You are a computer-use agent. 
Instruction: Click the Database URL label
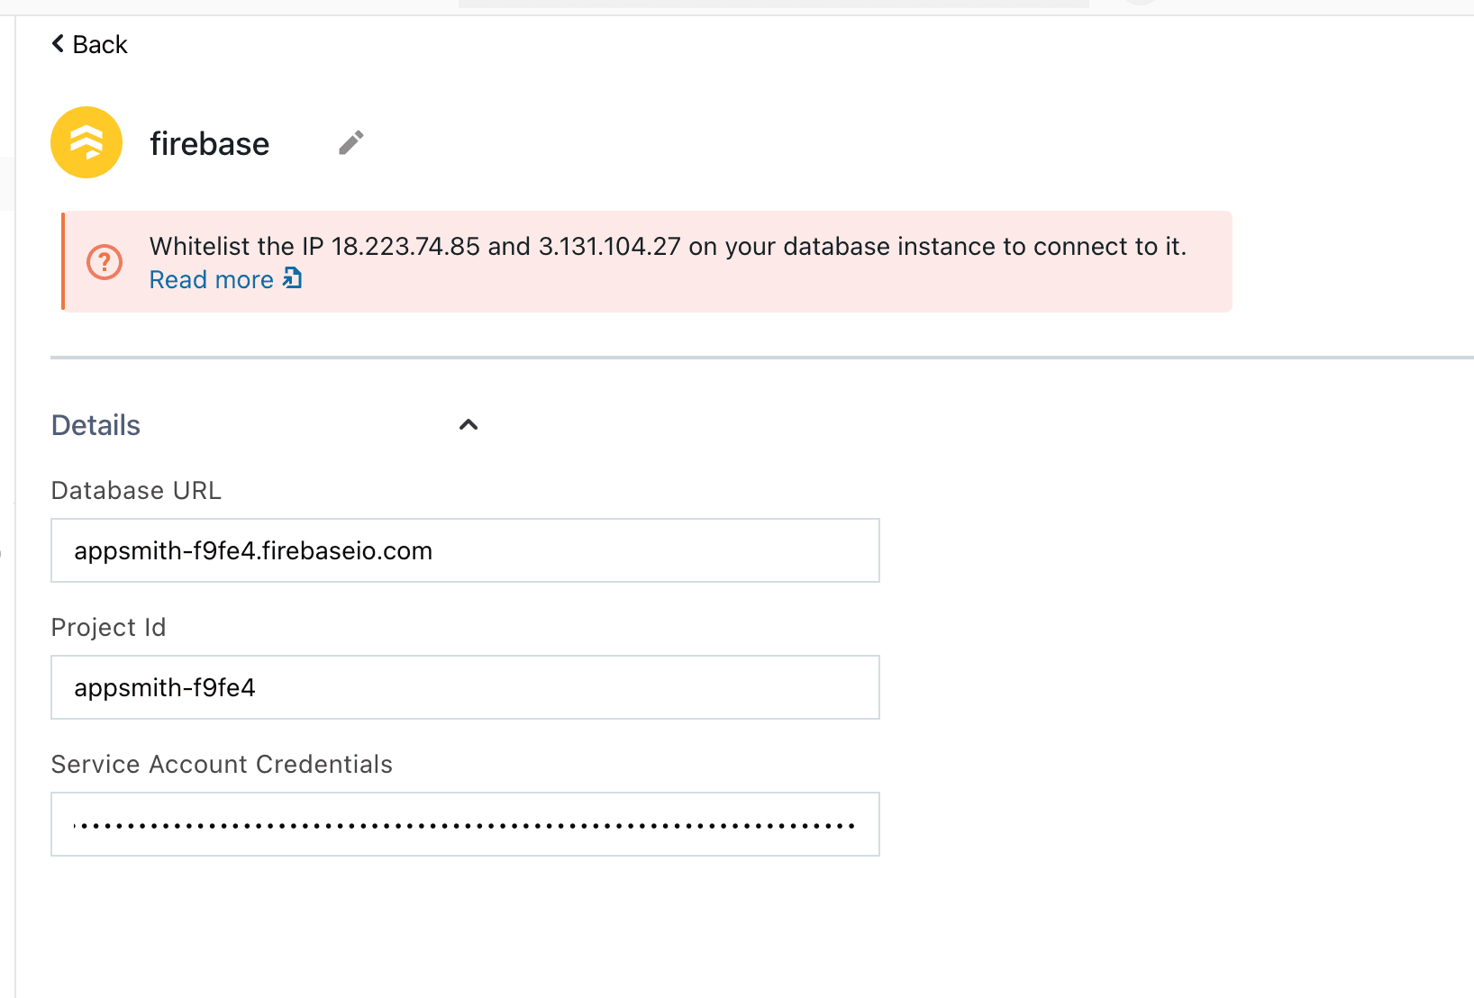pyautogui.click(x=136, y=491)
